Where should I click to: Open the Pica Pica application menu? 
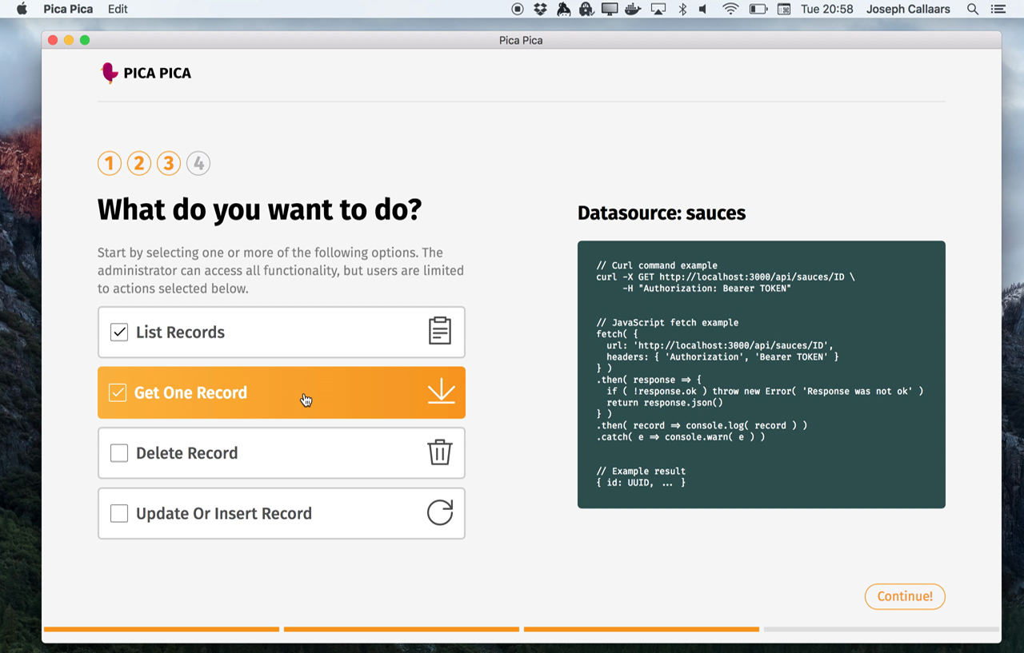coord(68,10)
